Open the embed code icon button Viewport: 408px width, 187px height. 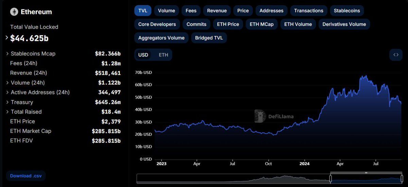pyautogui.click(x=396, y=55)
